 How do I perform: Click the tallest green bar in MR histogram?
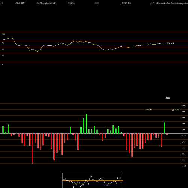86,124
